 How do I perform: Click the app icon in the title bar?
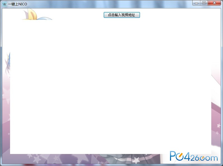[x=4, y=4]
